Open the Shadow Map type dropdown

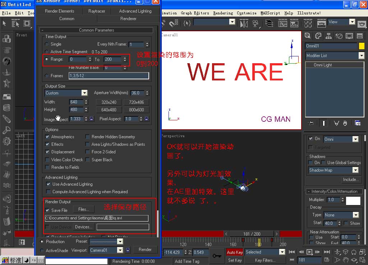355,170
